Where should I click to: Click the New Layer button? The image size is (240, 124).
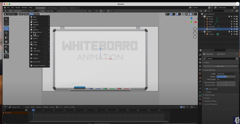(220, 66)
